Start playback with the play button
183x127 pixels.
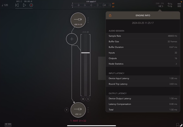(x=24, y=5)
